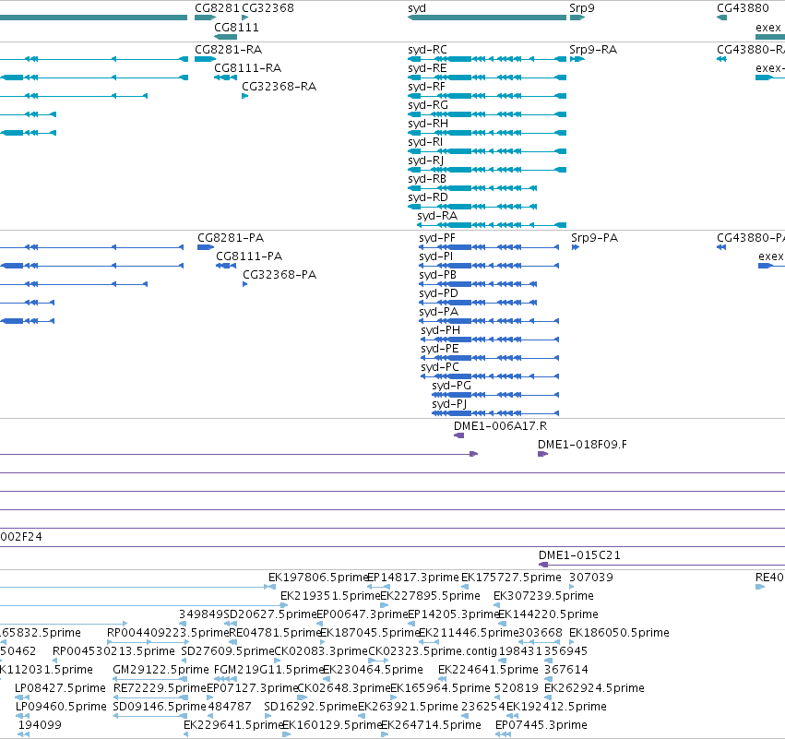
Task: Select the syd gene bar
Action: tap(487, 18)
